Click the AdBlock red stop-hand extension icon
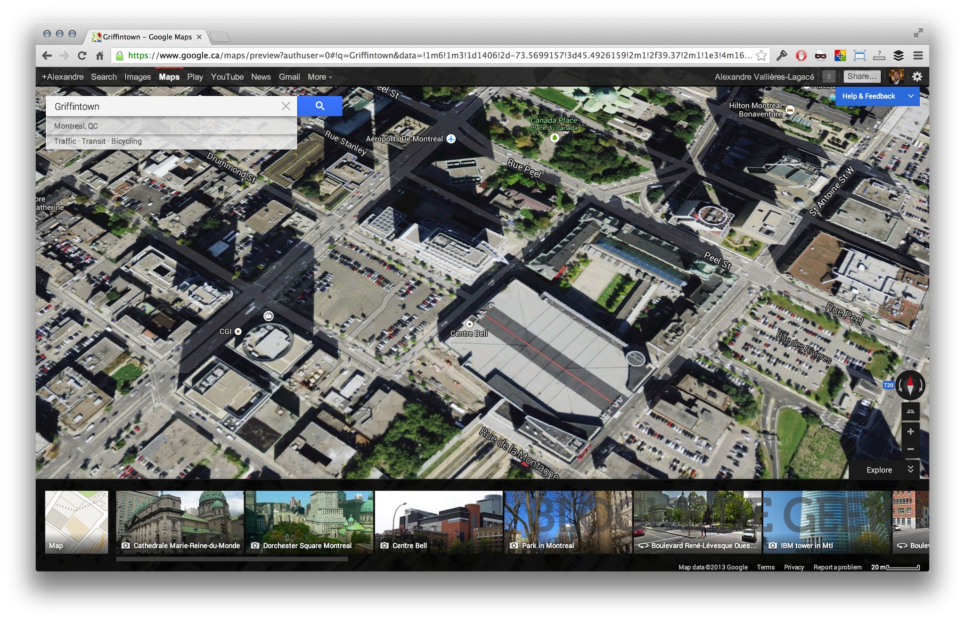Viewport: 965px width, 621px height. [801, 56]
